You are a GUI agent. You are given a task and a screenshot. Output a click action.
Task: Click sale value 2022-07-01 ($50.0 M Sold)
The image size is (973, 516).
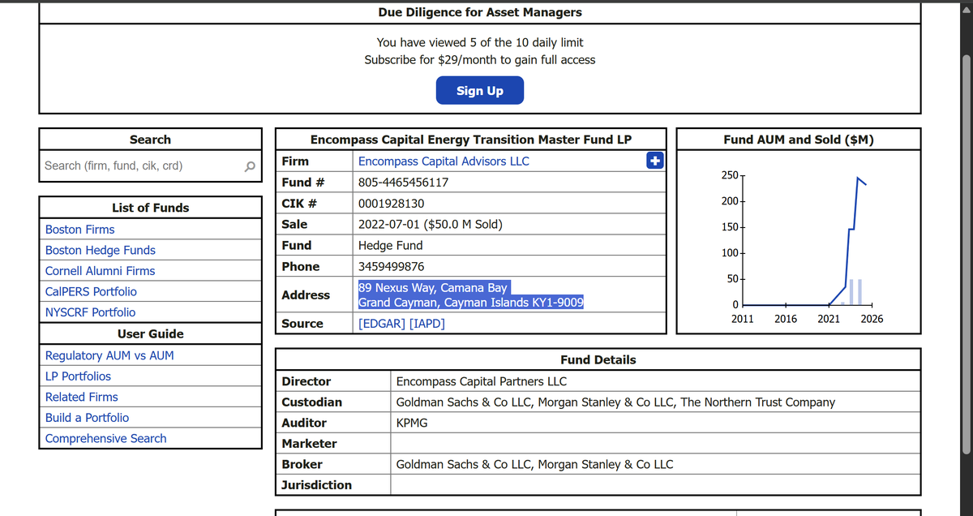pyautogui.click(x=430, y=224)
